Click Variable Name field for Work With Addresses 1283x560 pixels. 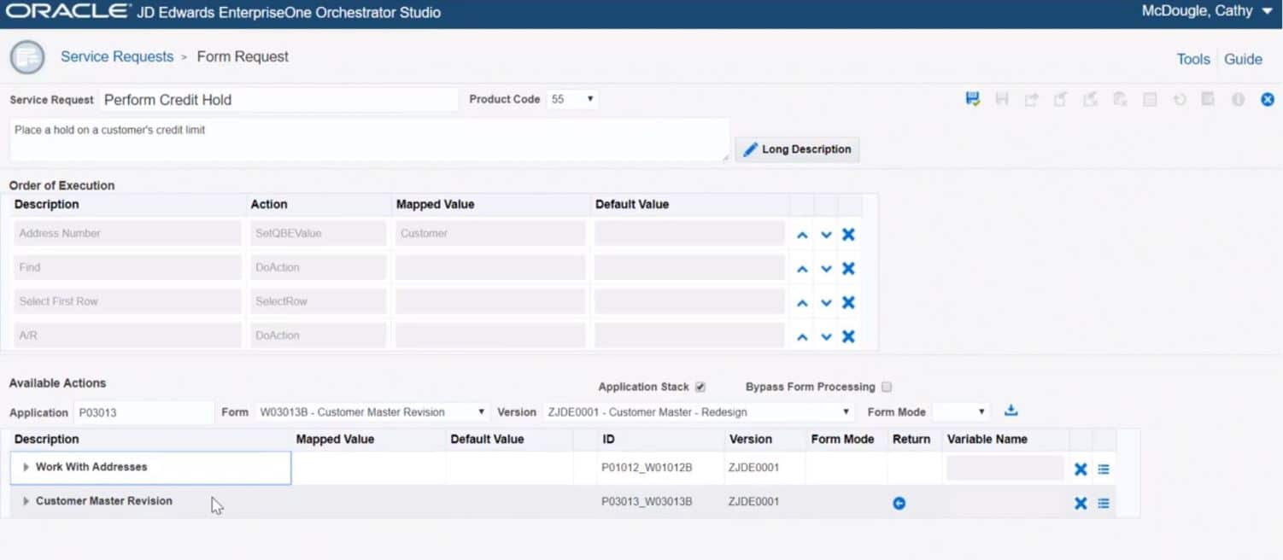click(1005, 468)
